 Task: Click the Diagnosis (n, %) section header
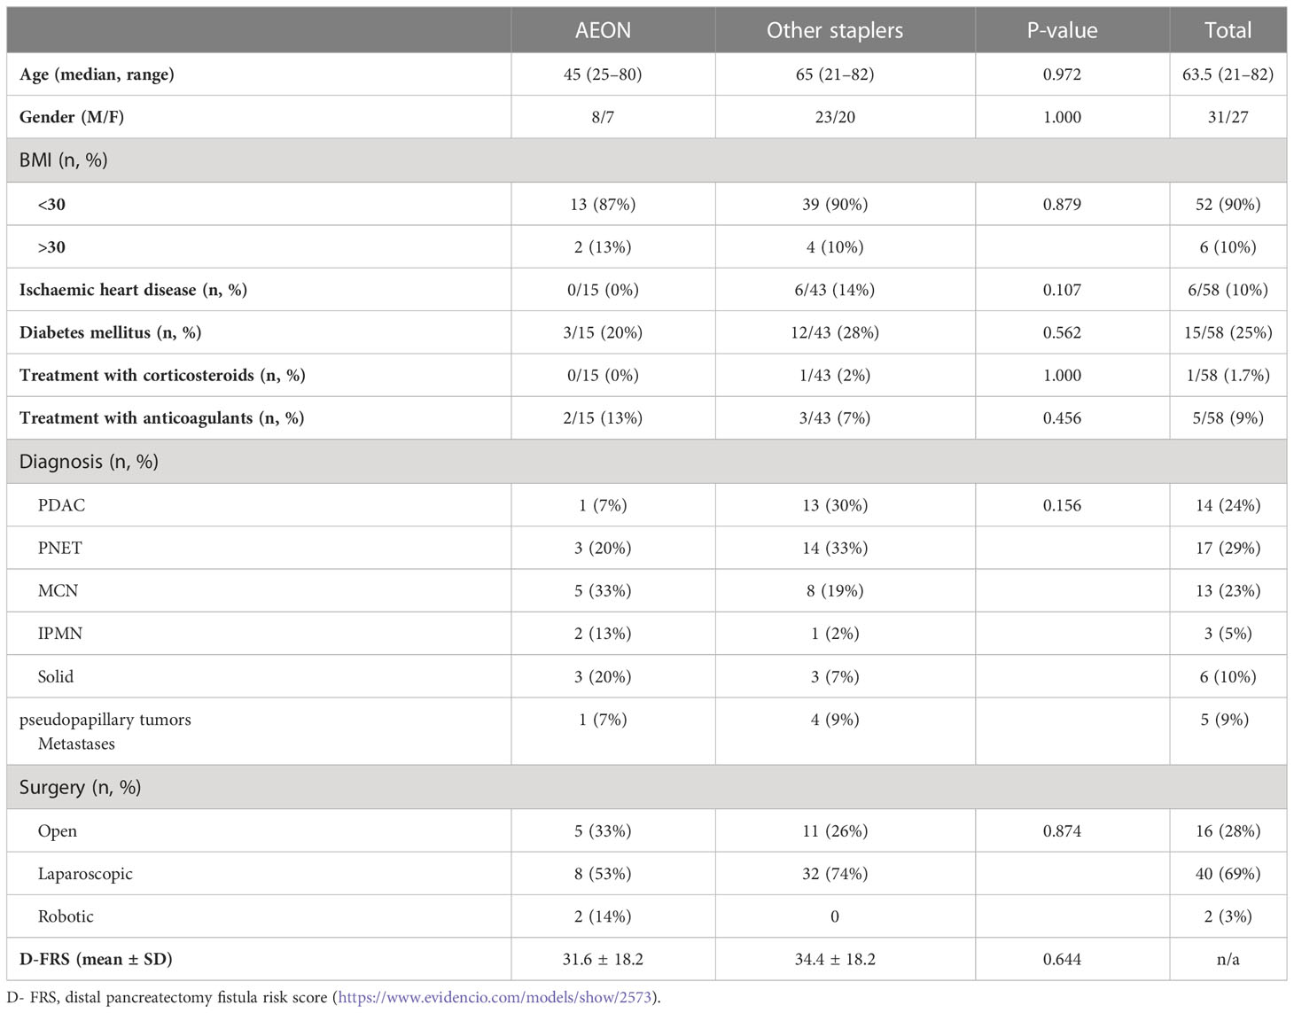click(89, 462)
